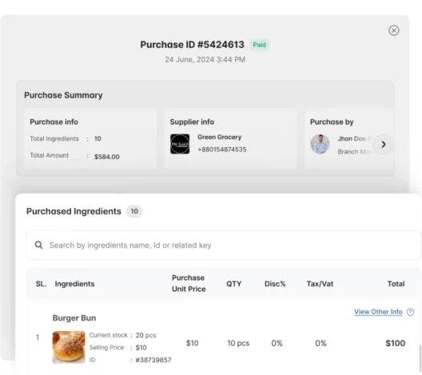Click the Purchased Ingredients count badge 10
The image size is (422, 375).
(134, 211)
